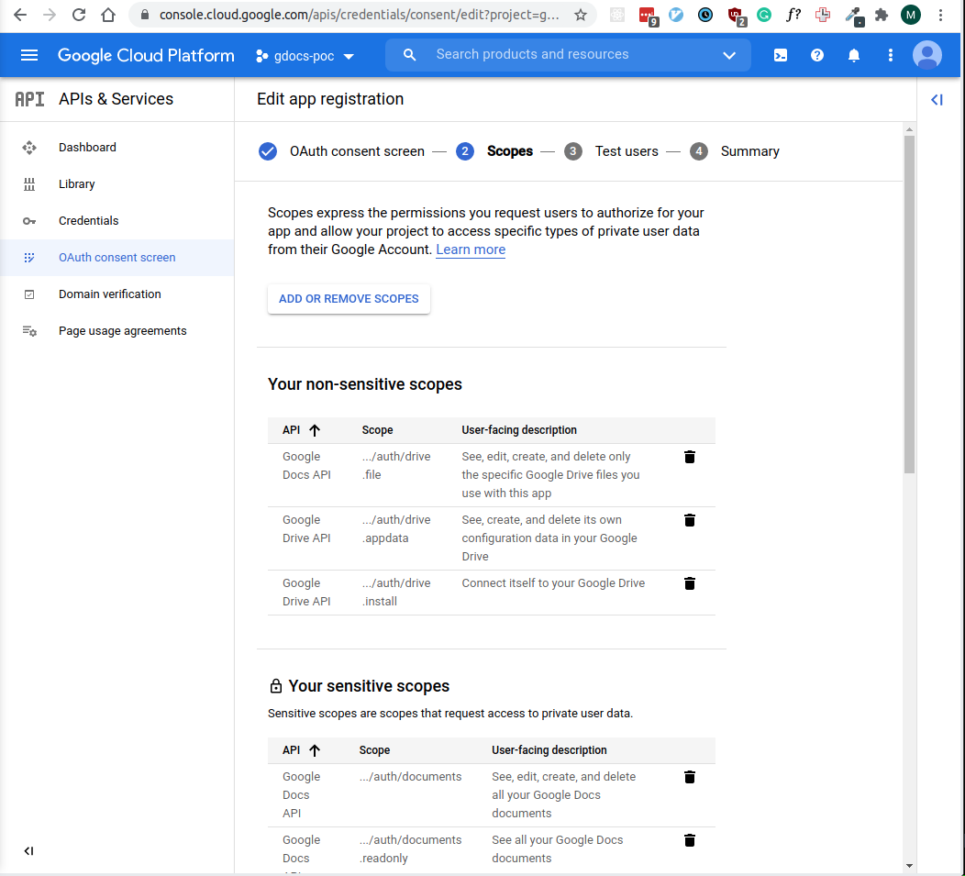The image size is (965, 876).
Task: Open Library in the sidebar
Action: 77,184
